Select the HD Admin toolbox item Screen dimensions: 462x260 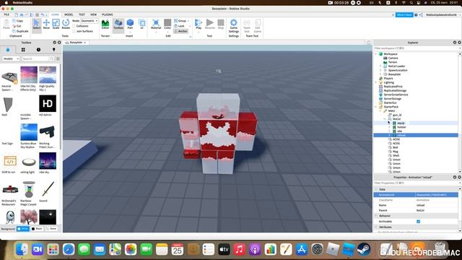point(48,105)
